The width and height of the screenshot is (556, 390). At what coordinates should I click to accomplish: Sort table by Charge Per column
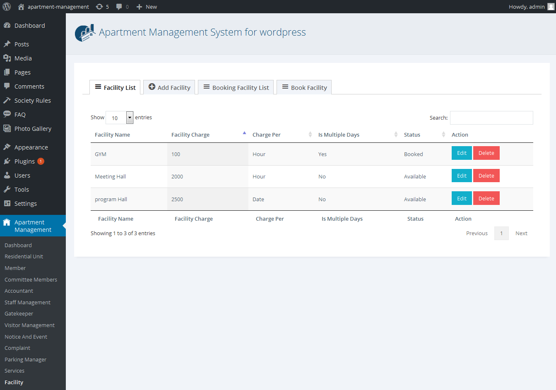tap(282, 135)
